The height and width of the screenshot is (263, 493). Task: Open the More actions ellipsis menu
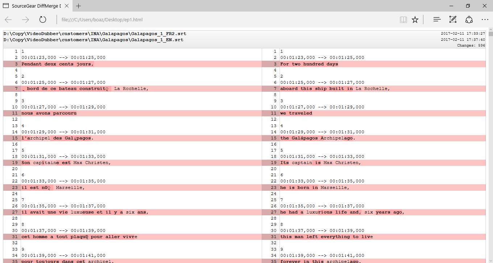click(485, 20)
